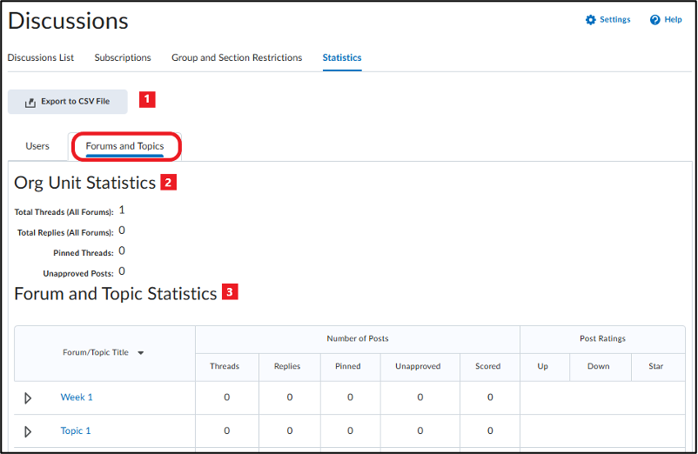Expand the Topic 1 row

[x=28, y=431]
